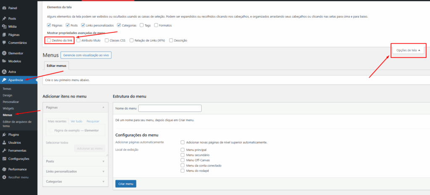Viewport: 430px width, 195px height.
Task: Expand the Links personalizados accordion section
Action: pos(76,171)
